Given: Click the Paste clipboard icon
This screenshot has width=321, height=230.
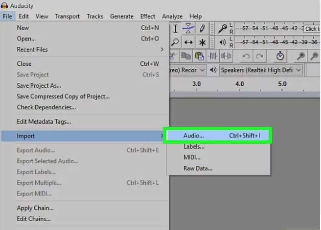Looking at the screenshot, I should tap(199, 56).
